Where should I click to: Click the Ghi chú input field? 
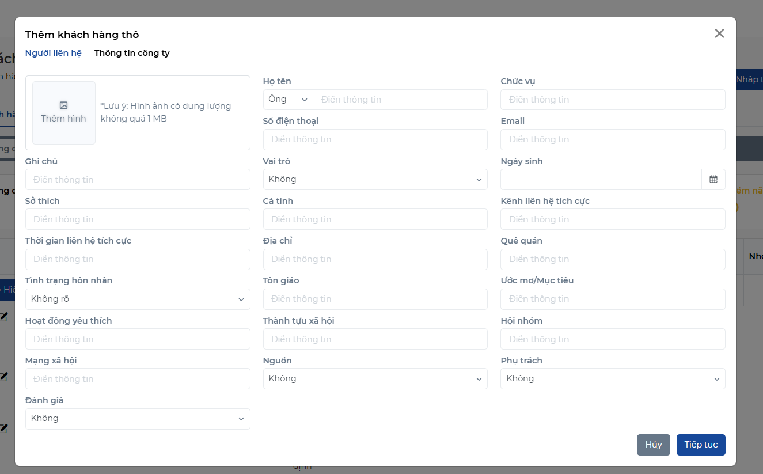138,180
